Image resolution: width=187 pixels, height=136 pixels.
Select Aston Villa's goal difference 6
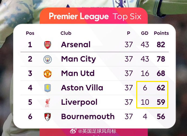(x=145, y=88)
